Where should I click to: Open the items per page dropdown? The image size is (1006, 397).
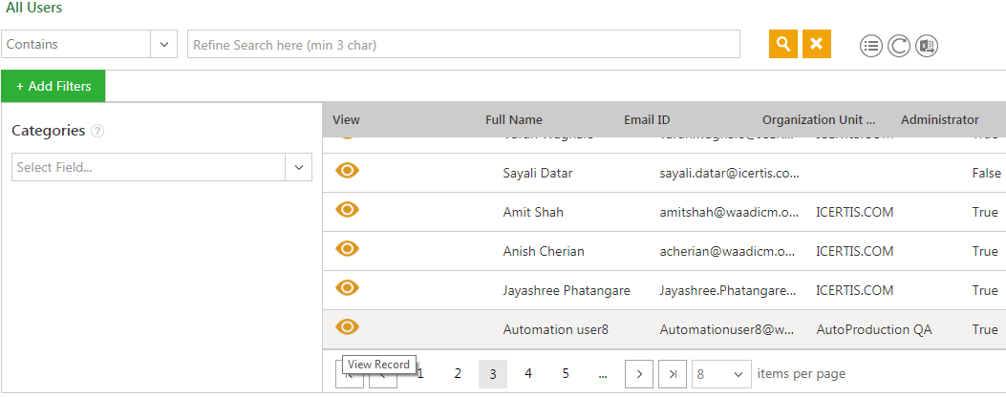[x=721, y=374]
